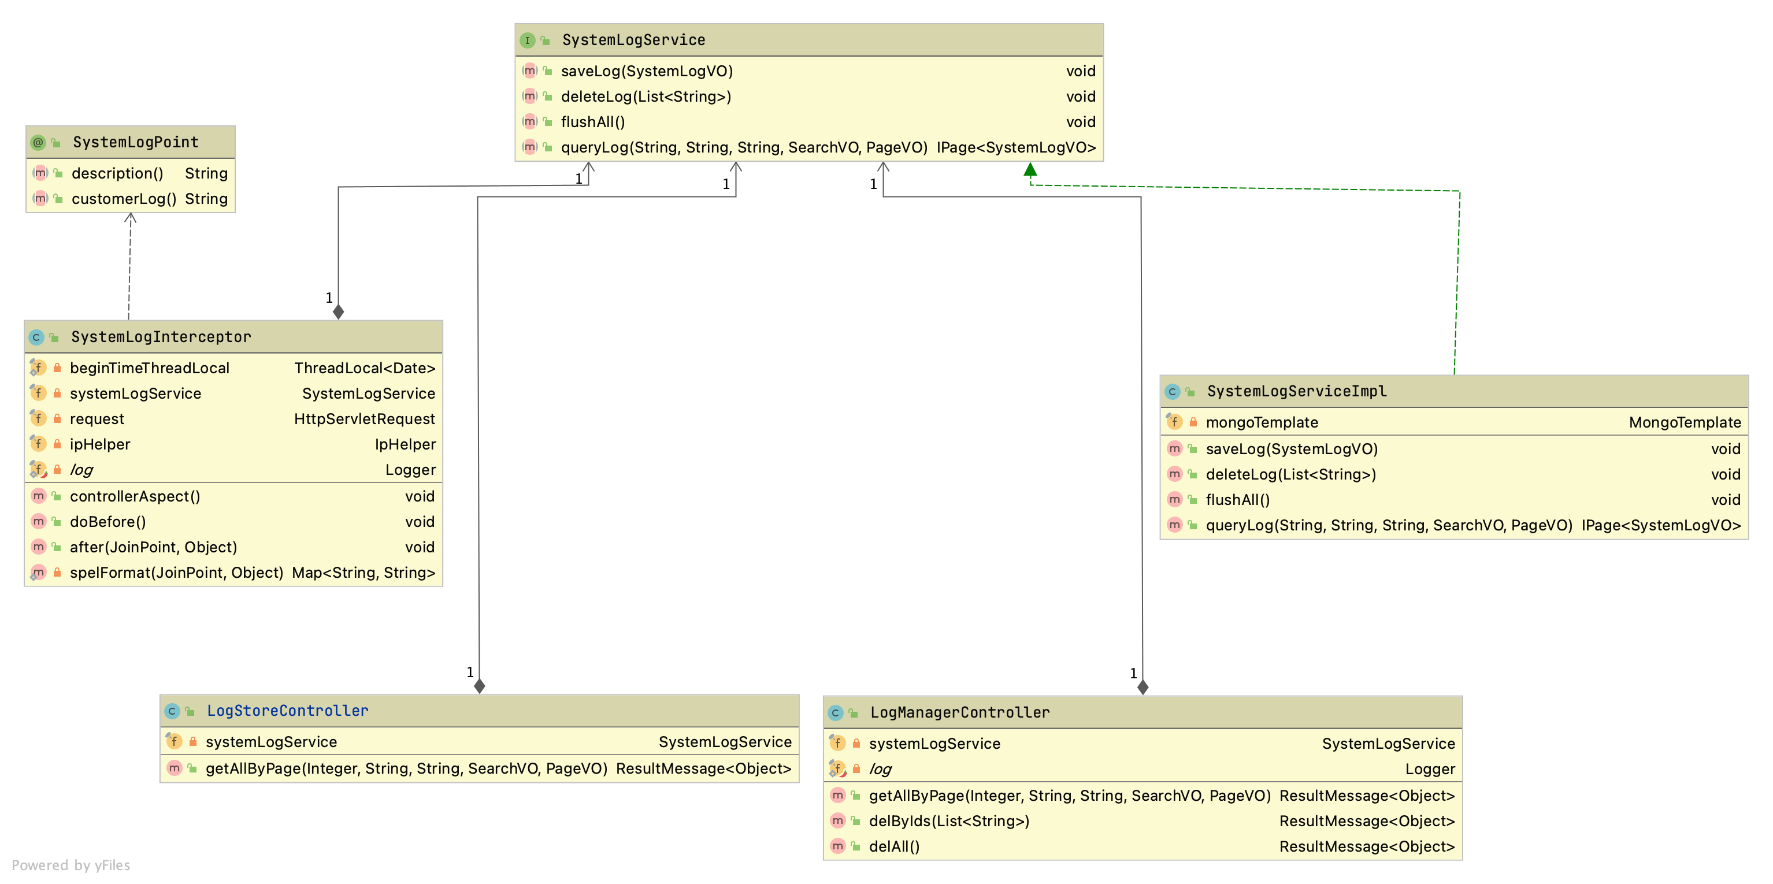Select the SystemLogServiceImpl class title
The width and height of the screenshot is (1773, 884).
pyautogui.click(x=1297, y=391)
